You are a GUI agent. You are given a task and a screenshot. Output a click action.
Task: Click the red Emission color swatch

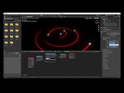tap(64, 57)
